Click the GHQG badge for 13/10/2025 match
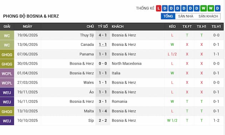Image resolution: width=225 pixels, height=135 pixels. (x=7, y=111)
